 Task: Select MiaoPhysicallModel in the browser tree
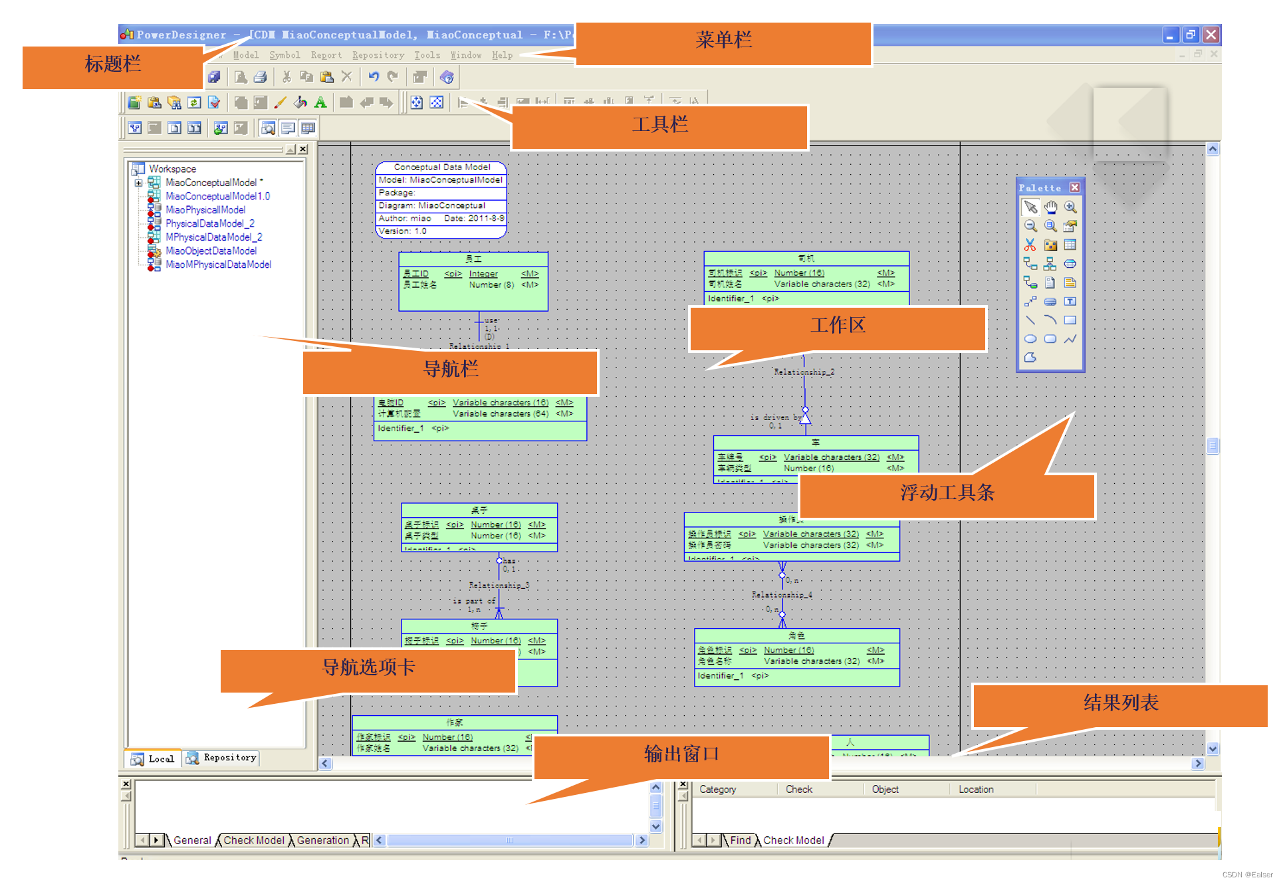click(x=205, y=210)
